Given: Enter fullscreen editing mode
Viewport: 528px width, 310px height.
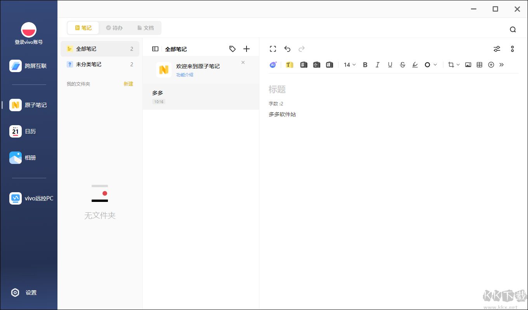Looking at the screenshot, I should click(x=273, y=49).
